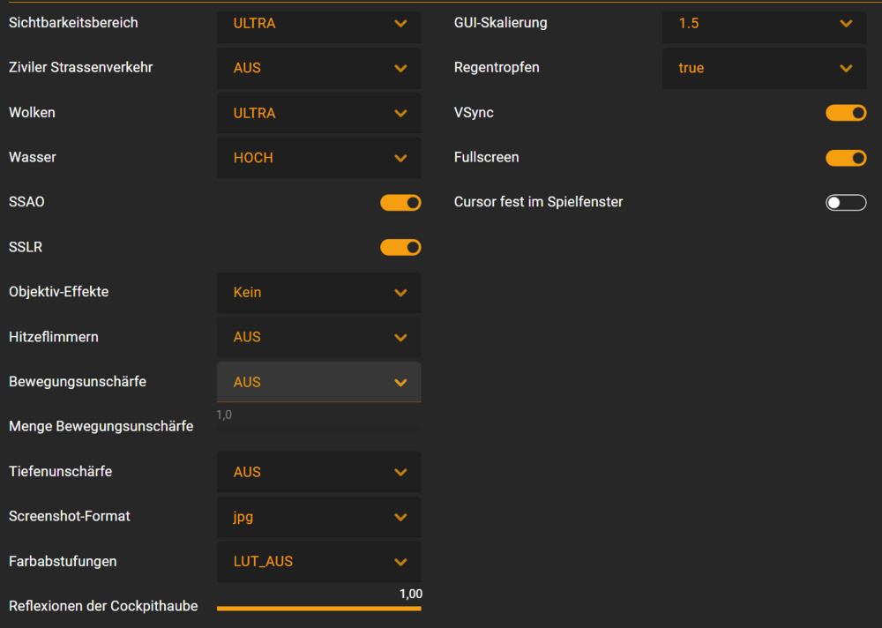This screenshot has width=882, height=628.
Task: Open the Sichtbarkeitsbereich dropdown
Action: 318,24
